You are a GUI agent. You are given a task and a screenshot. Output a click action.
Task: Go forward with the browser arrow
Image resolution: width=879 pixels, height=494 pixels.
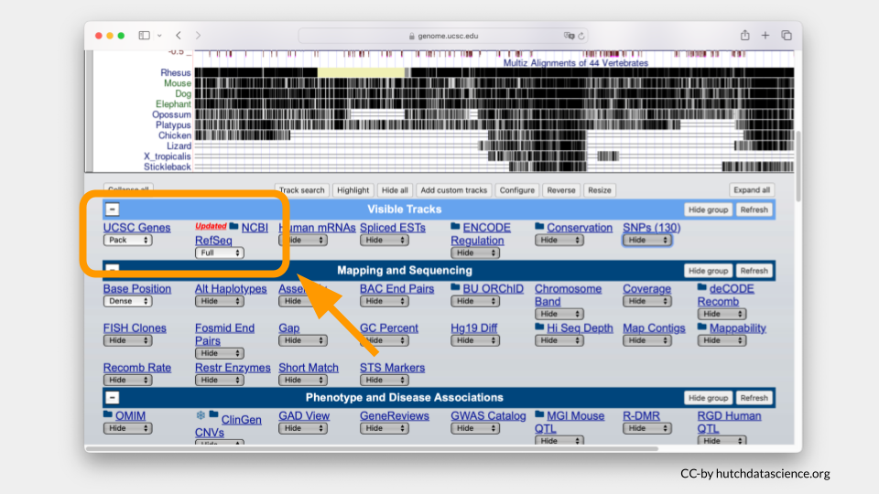tap(198, 36)
